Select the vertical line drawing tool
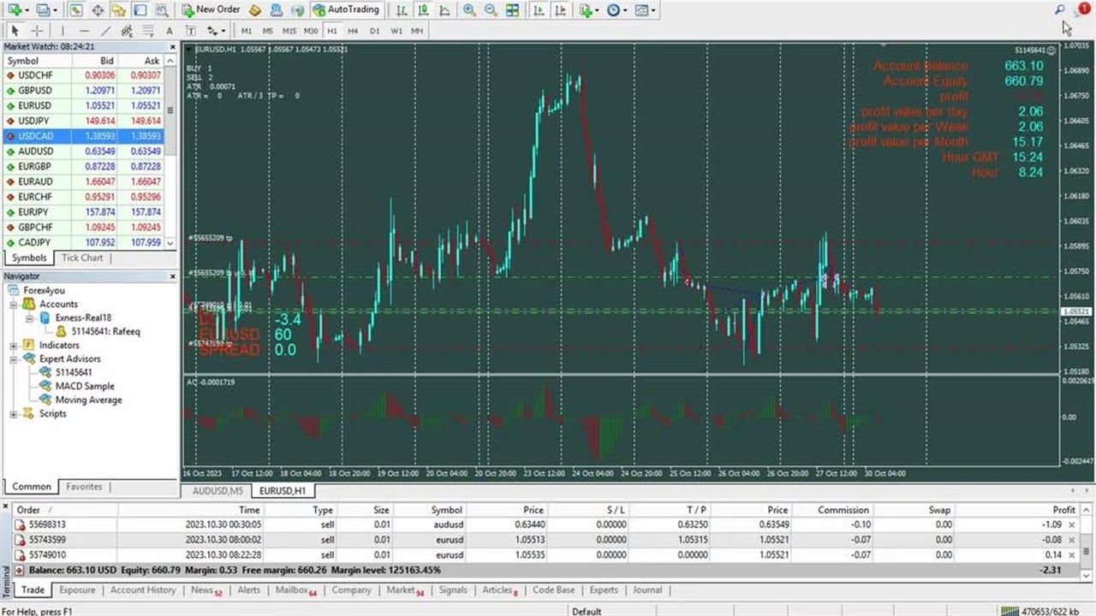This screenshot has width=1096, height=616. click(x=63, y=31)
